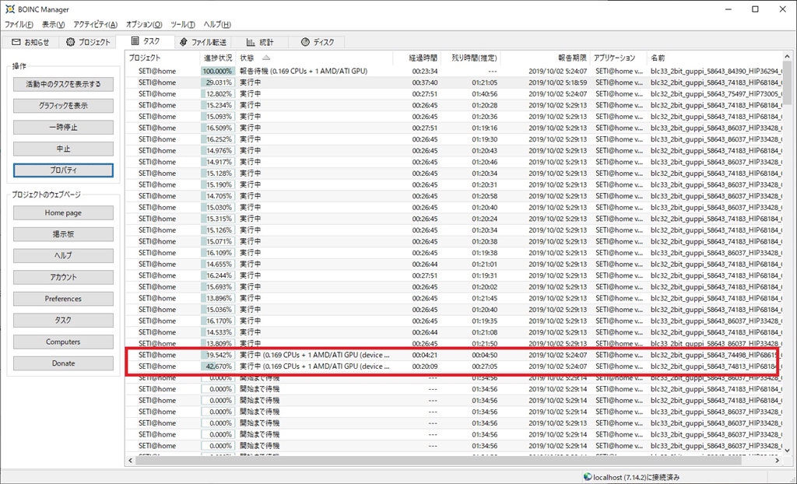Click the プロパティ button
The height and width of the screenshot is (484, 797).
tap(63, 170)
